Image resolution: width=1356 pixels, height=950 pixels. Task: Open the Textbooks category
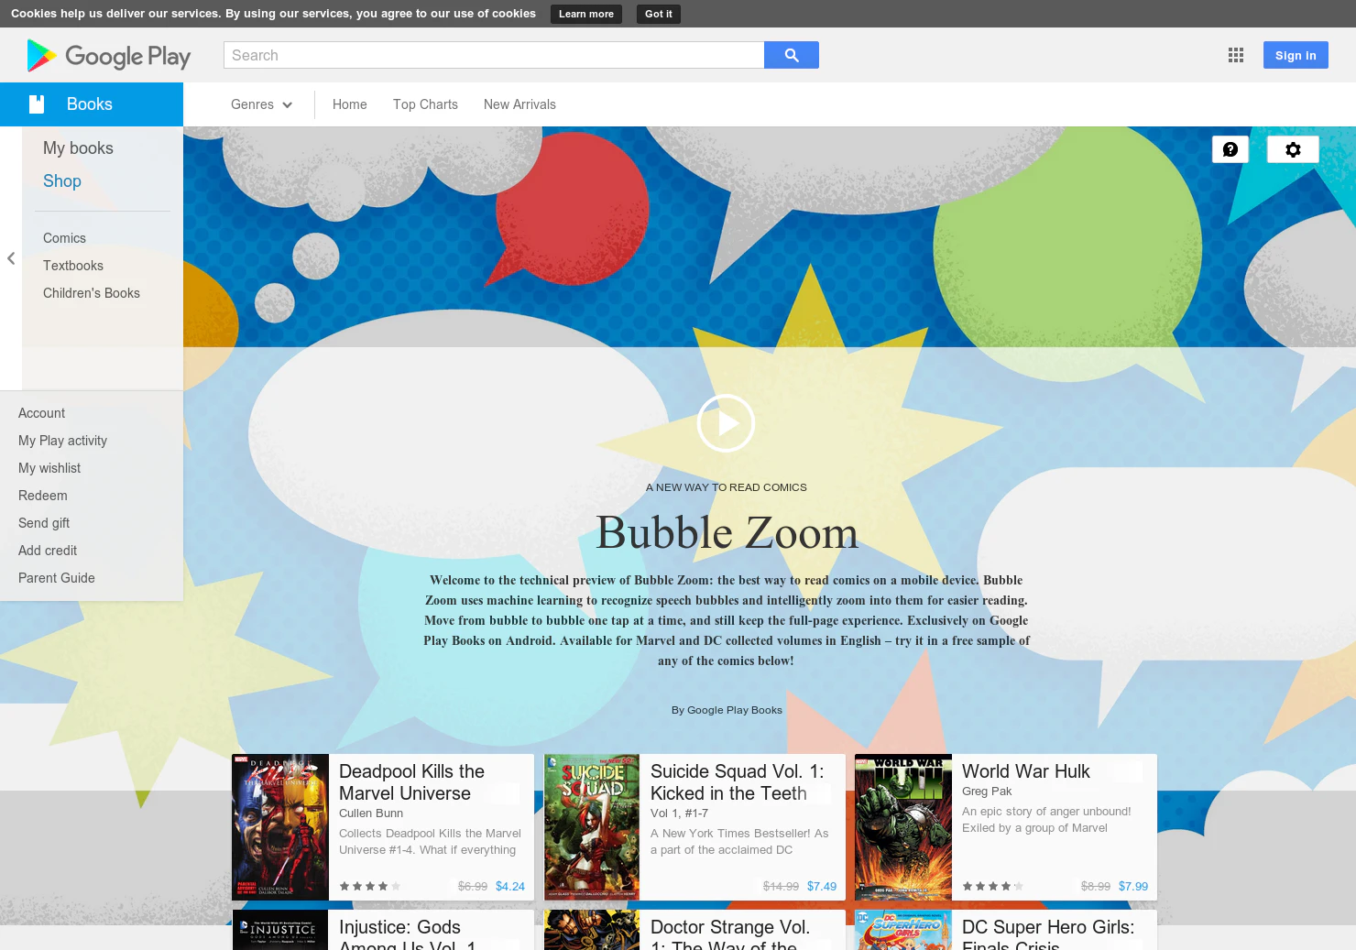point(73,266)
